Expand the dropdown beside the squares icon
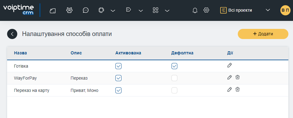This screenshot has height=118, width=293. [167, 11]
